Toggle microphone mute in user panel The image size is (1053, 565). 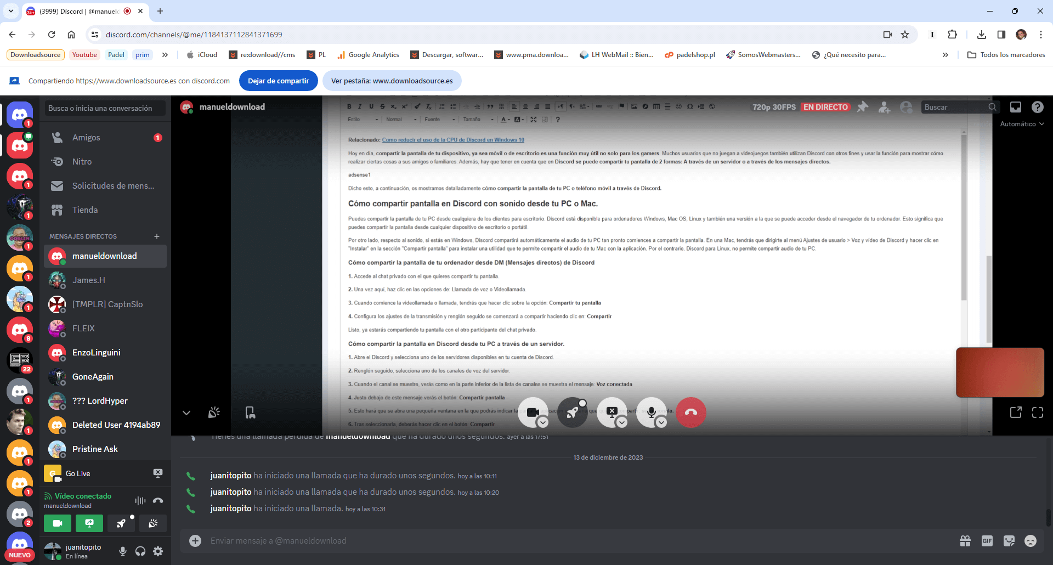pos(123,551)
